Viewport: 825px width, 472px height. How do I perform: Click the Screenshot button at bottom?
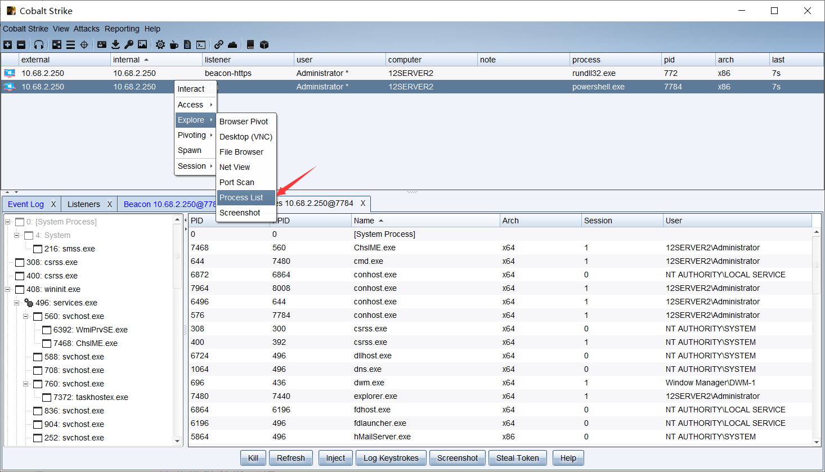tap(458, 458)
